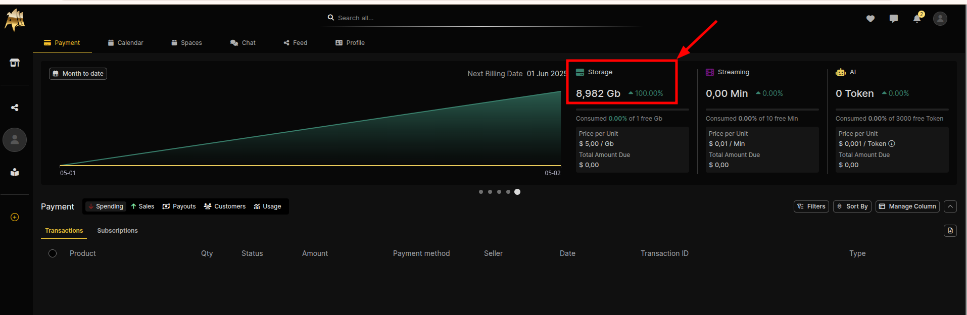Click the 0,00 Min streaming value
The image size is (967, 315).
point(727,93)
